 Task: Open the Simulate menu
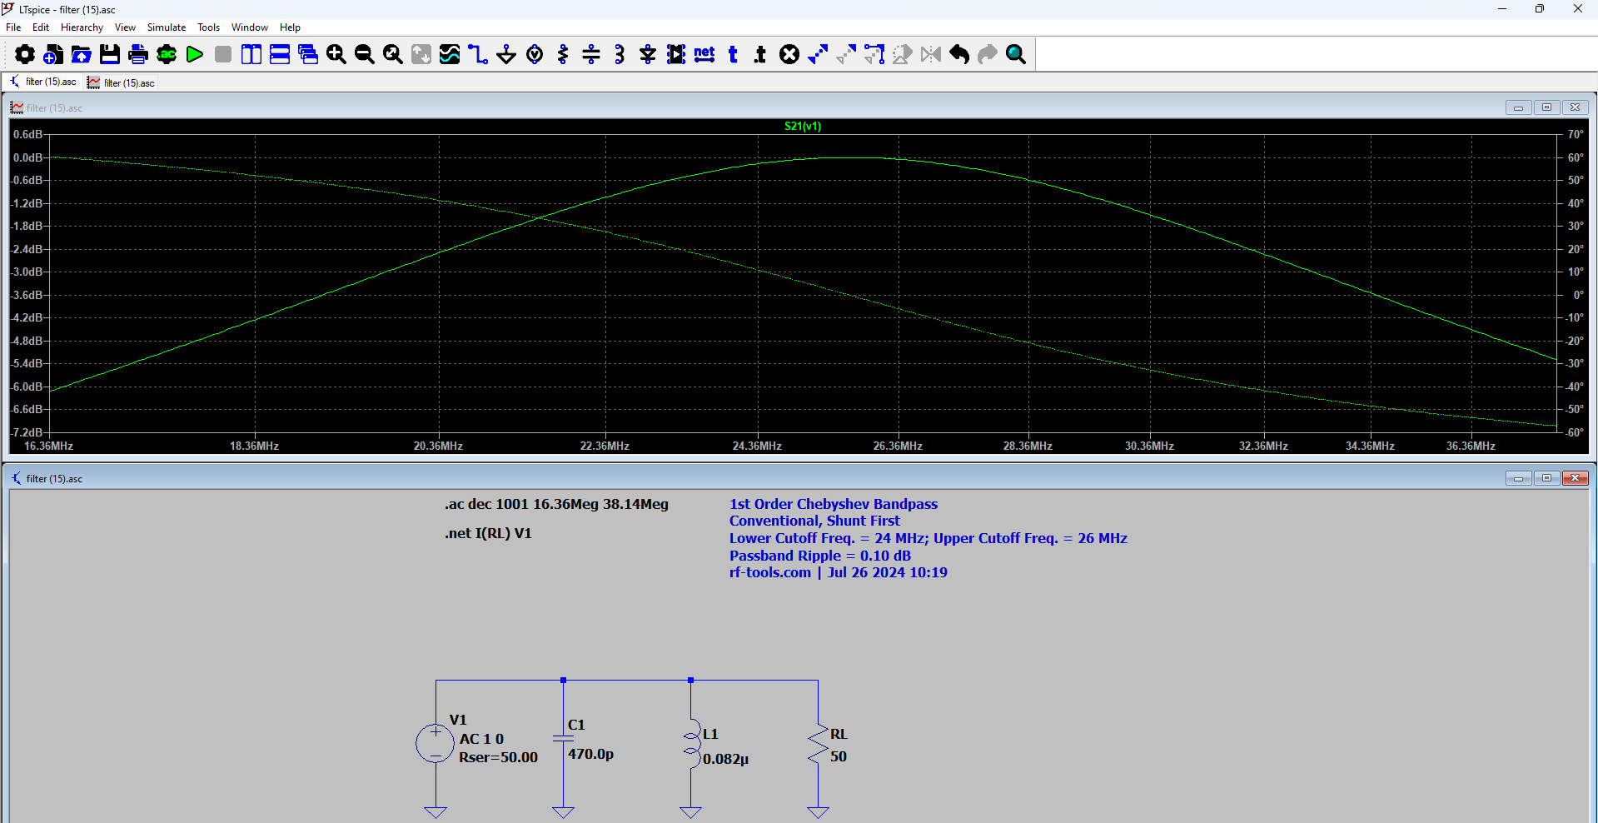point(167,27)
